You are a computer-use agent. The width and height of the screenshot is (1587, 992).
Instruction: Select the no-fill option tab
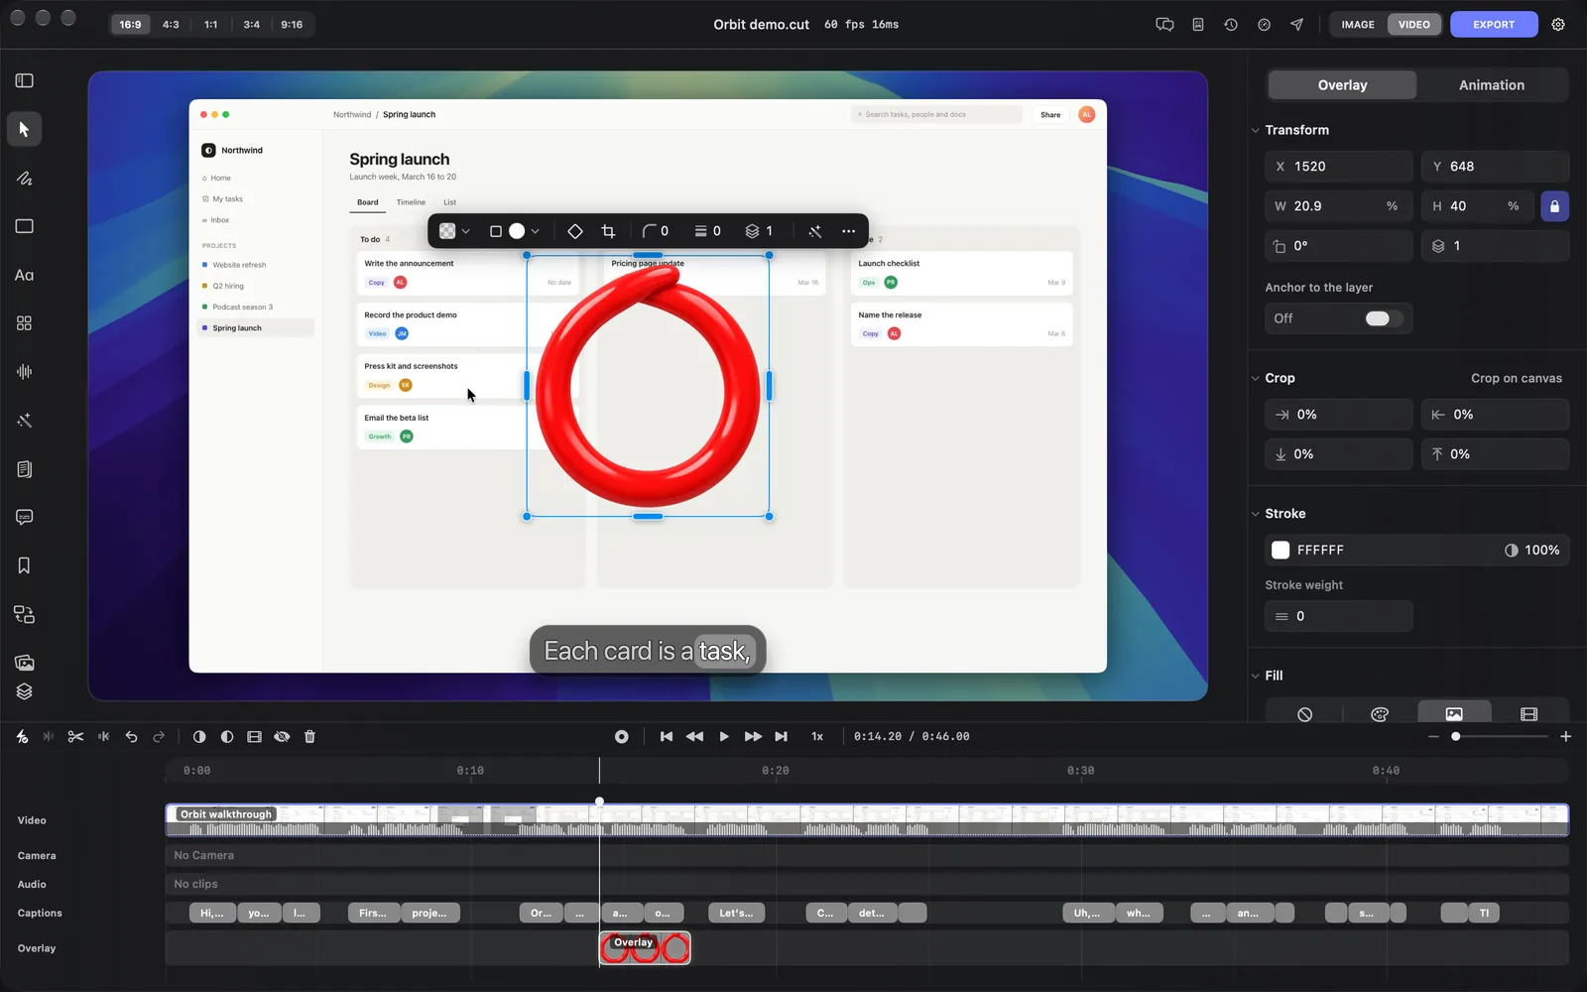point(1304,713)
